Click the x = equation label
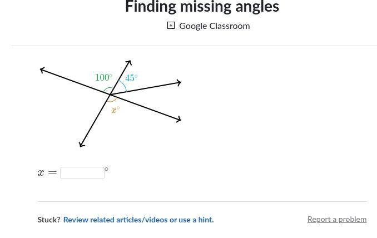377x238 pixels. [47, 172]
